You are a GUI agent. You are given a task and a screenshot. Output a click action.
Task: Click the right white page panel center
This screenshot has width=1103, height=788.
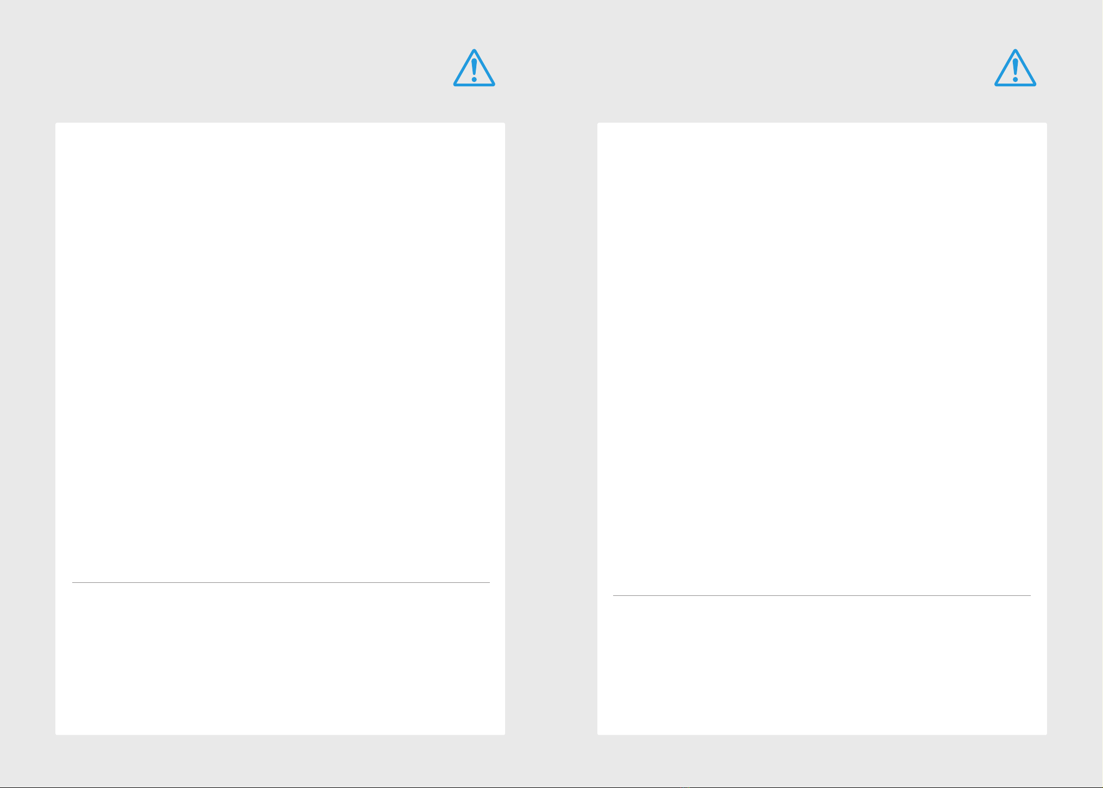822,429
